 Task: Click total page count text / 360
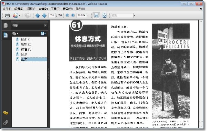click(x=59, y=15)
